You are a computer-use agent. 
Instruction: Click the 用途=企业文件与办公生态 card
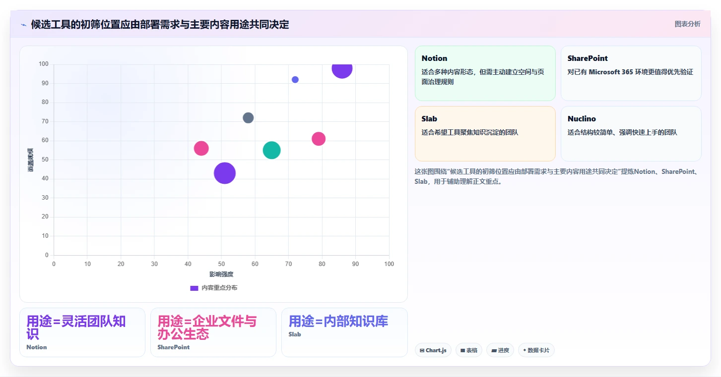[x=213, y=332]
